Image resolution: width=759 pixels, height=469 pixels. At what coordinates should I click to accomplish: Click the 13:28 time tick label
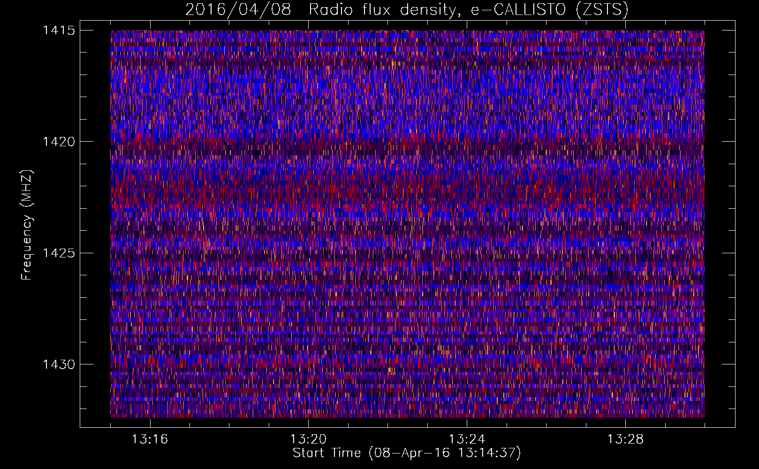(x=625, y=439)
